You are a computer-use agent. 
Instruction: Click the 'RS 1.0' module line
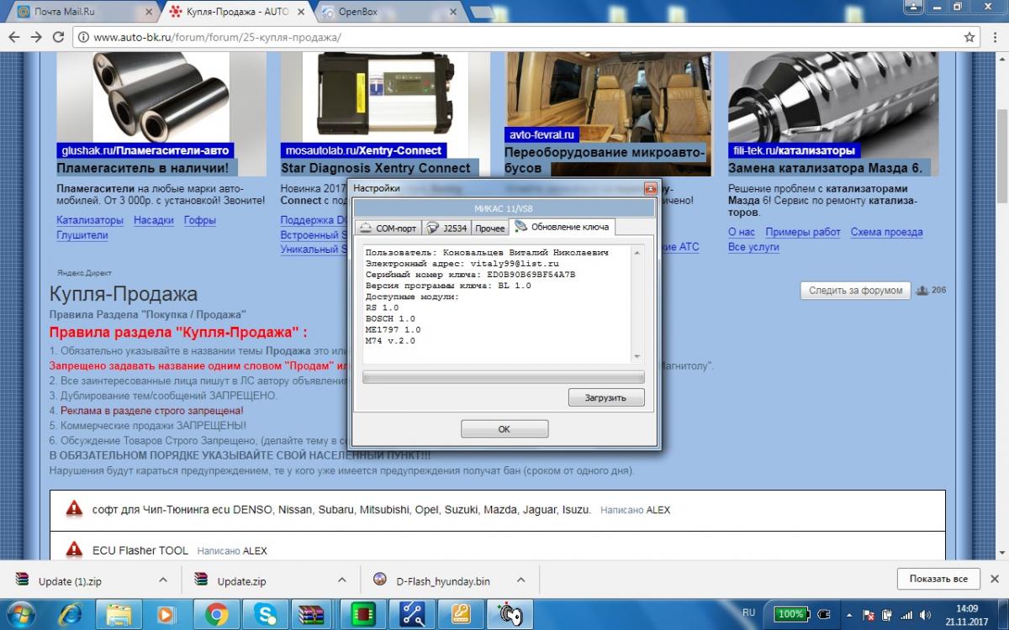[x=382, y=308]
